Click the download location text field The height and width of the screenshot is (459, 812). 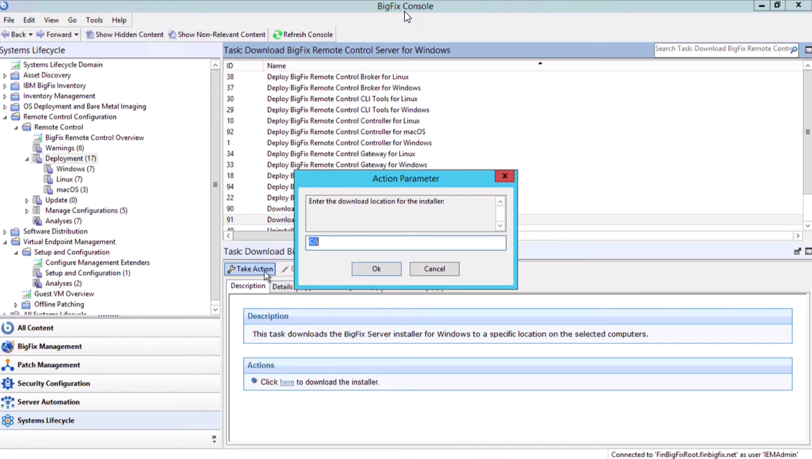click(x=405, y=242)
